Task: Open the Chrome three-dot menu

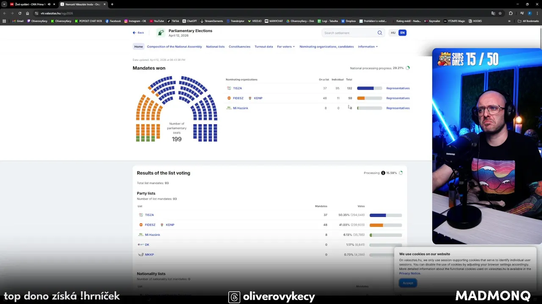Action: click(x=537, y=13)
